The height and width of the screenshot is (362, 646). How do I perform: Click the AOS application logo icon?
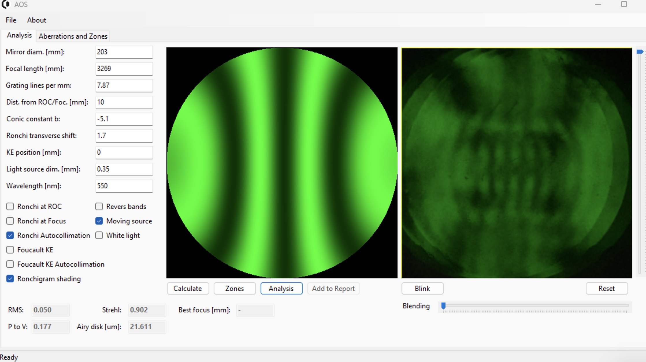(x=5, y=4)
